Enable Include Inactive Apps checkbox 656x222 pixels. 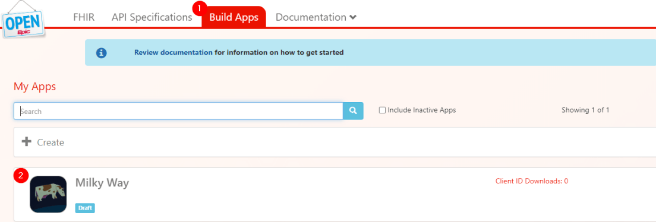coord(382,110)
